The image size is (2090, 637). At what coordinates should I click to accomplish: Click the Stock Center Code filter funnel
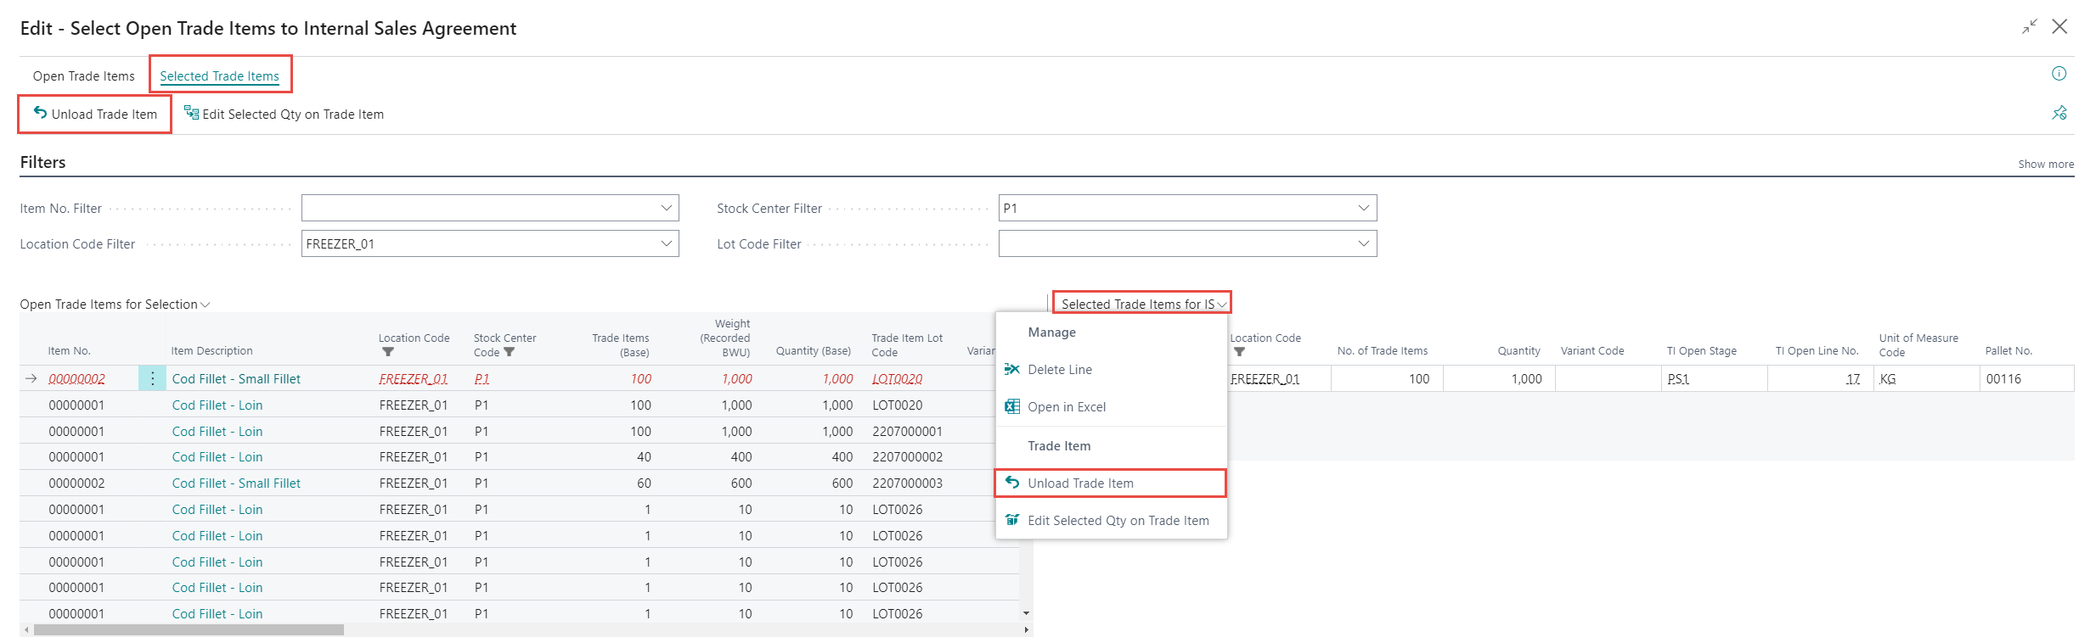(x=509, y=352)
